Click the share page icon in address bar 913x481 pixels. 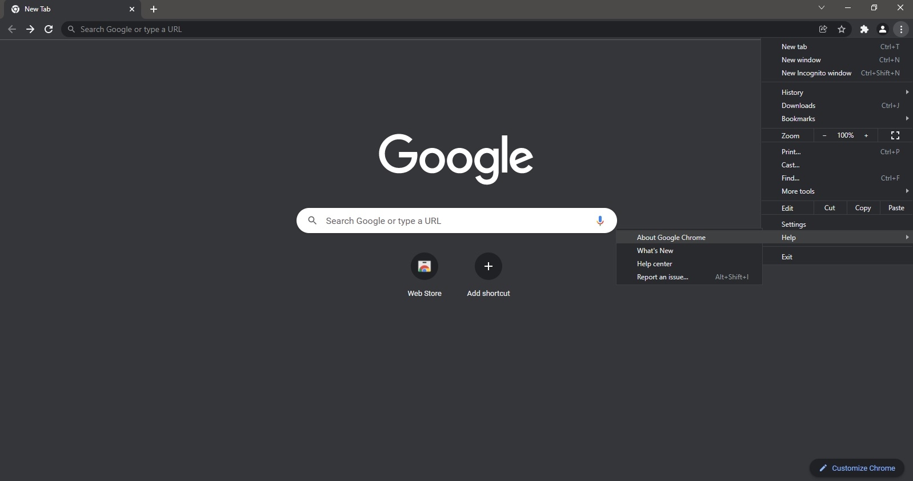click(823, 29)
